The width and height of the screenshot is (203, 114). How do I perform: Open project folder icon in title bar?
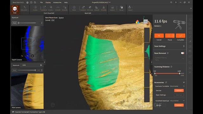35,2
